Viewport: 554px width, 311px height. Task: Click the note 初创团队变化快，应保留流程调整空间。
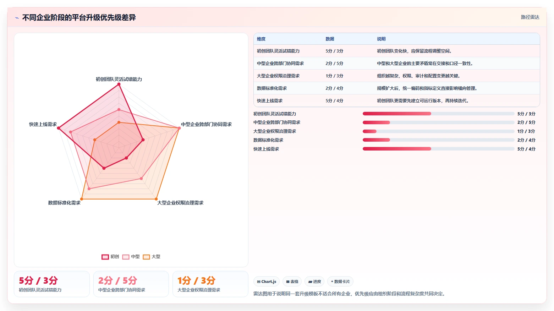coord(415,51)
